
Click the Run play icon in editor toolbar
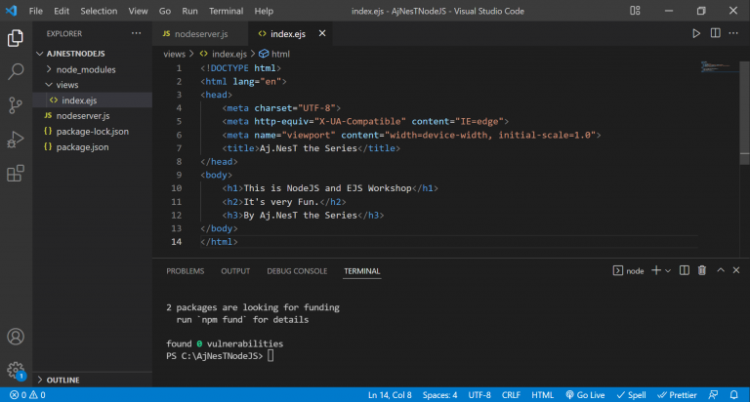click(696, 33)
